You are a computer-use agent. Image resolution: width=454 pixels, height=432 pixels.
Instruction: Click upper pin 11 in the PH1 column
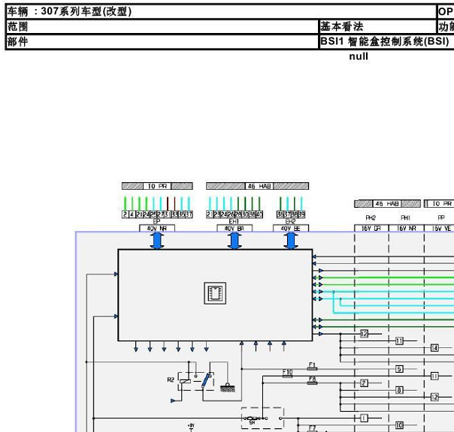[399, 341]
